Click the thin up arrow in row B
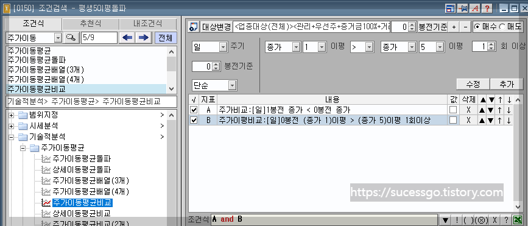 point(500,120)
